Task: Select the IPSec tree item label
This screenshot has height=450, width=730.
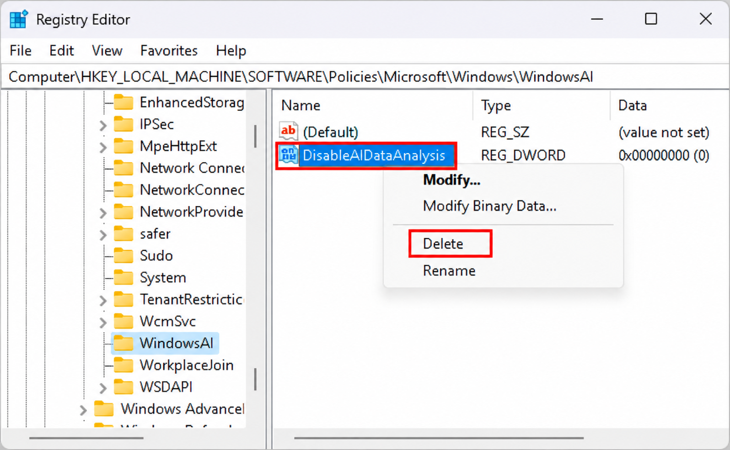Action: coord(157,124)
